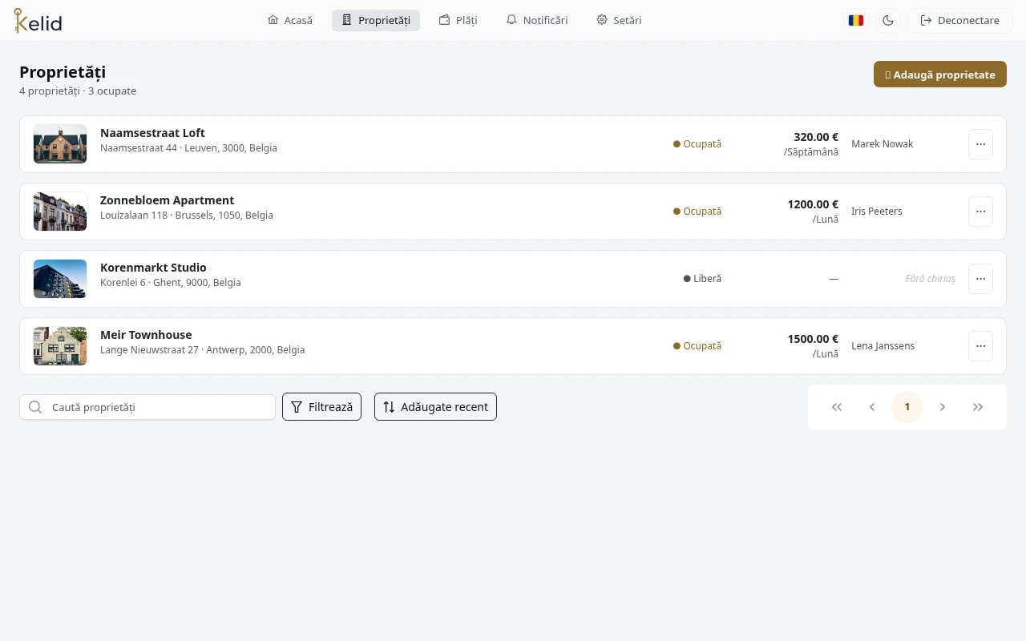Select the Meir Townhouse property title
This screenshot has width=1026, height=641.
[x=146, y=335]
